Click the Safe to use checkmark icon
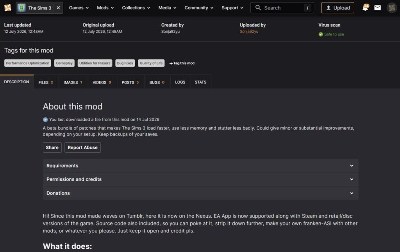 coord(321,34)
